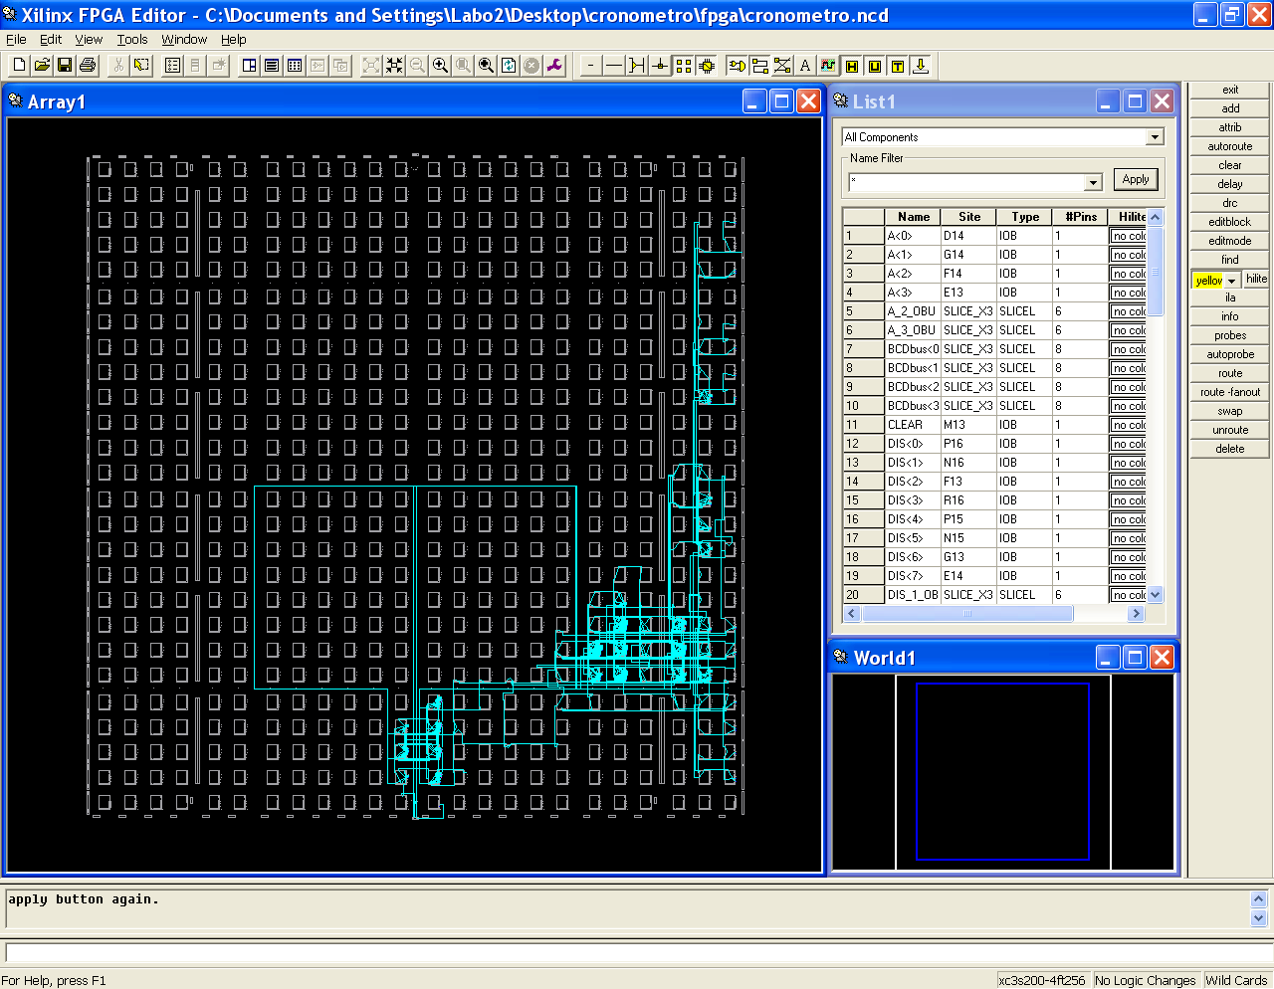This screenshot has height=989, width=1274.
Task: Click the hilite color cell for DIS<7> row
Action: click(1128, 576)
